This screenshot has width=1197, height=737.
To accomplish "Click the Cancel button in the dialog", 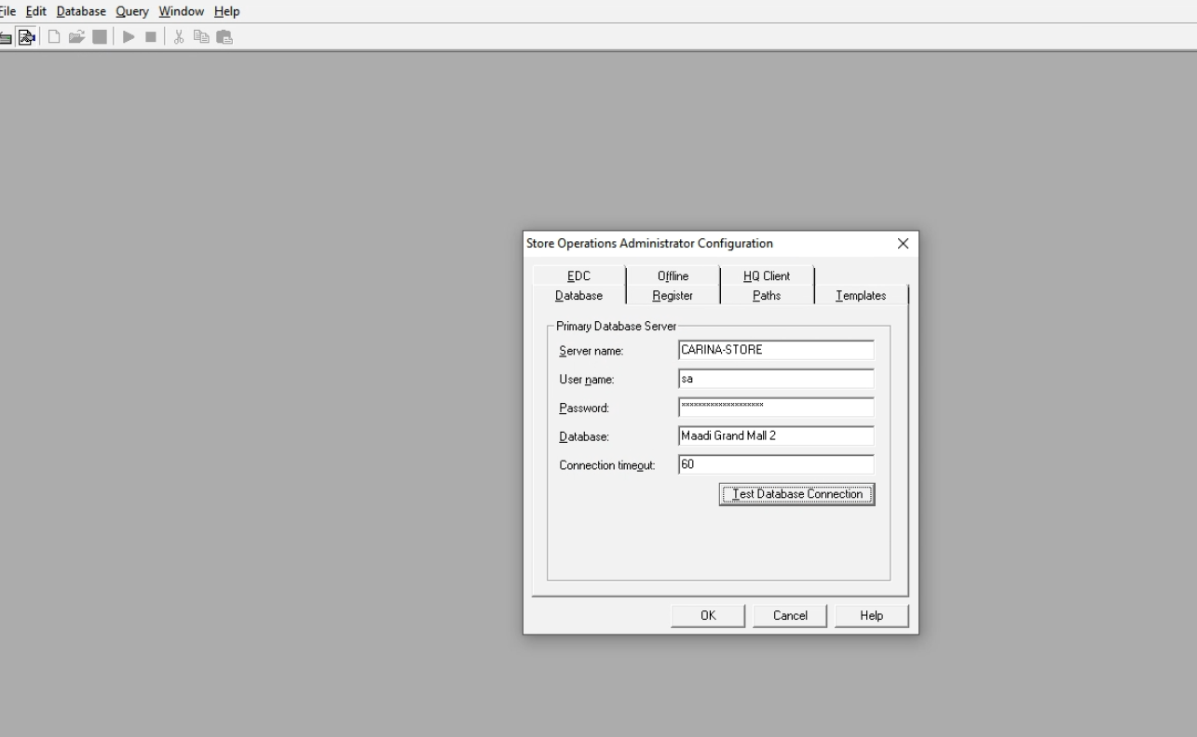I will coord(790,615).
